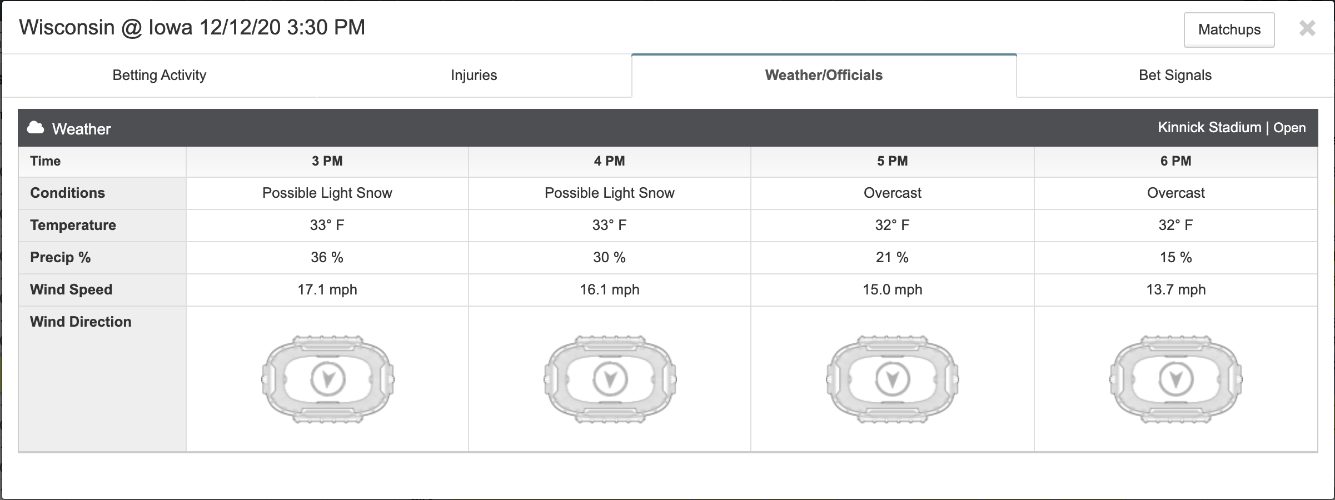The height and width of the screenshot is (500, 1335).
Task: Go to the Bet Signals tab
Action: pyautogui.click(x=1175, y=75)
